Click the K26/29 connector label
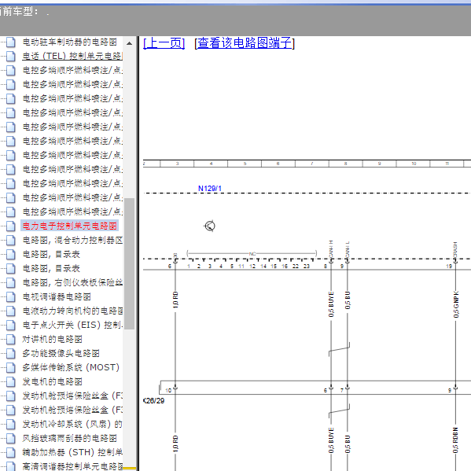 (154, 401)
